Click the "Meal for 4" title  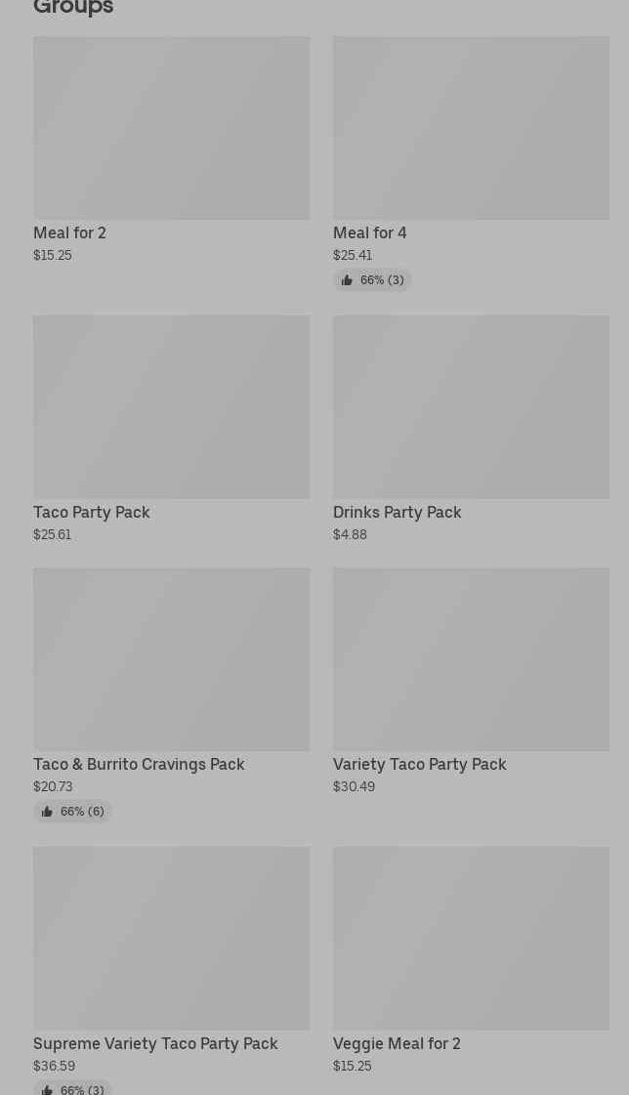click(369, 233)
